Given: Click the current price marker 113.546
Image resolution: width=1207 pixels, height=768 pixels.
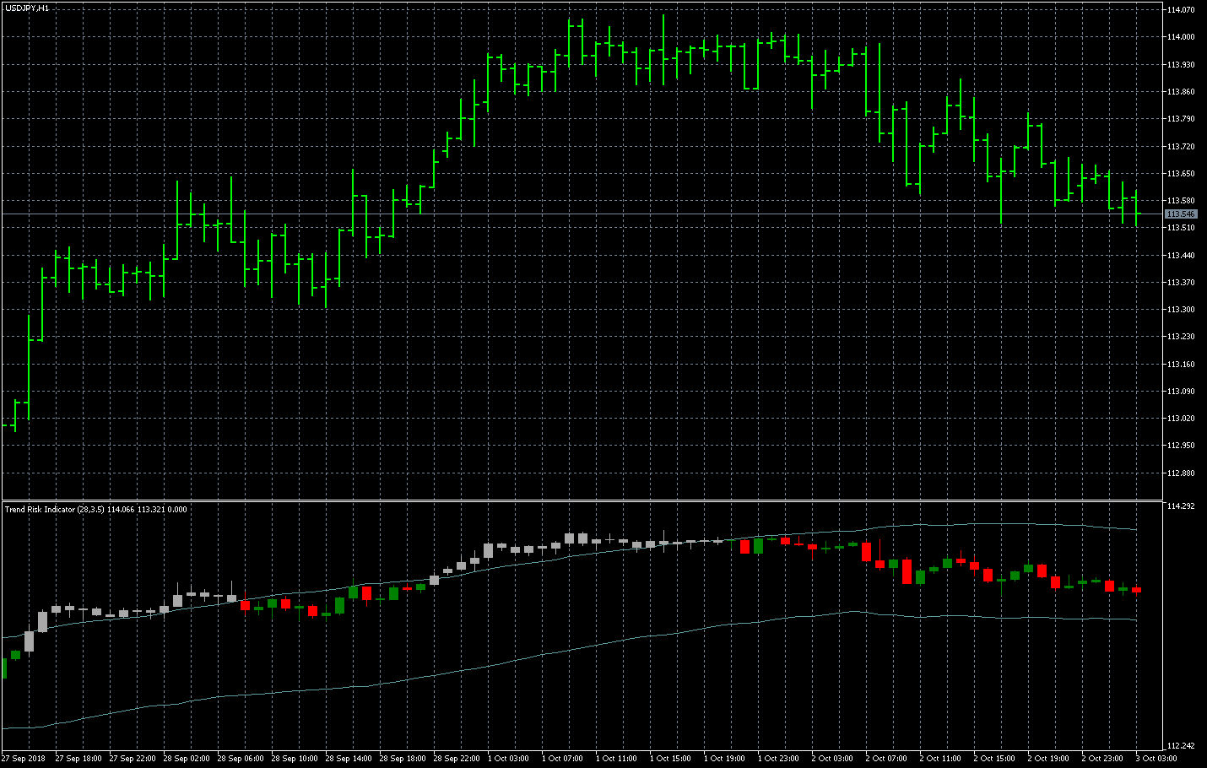Looking at the screenshot, I should [1181, 214].
